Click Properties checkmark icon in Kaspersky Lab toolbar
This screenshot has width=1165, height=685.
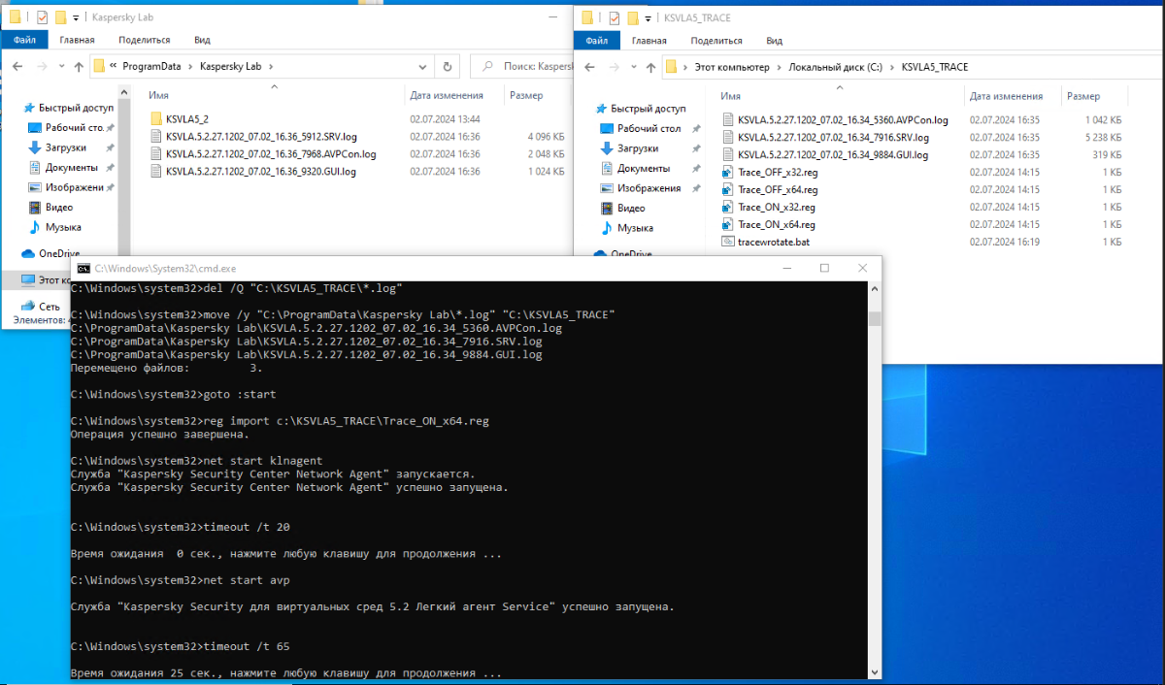click(x=42, y=17)
